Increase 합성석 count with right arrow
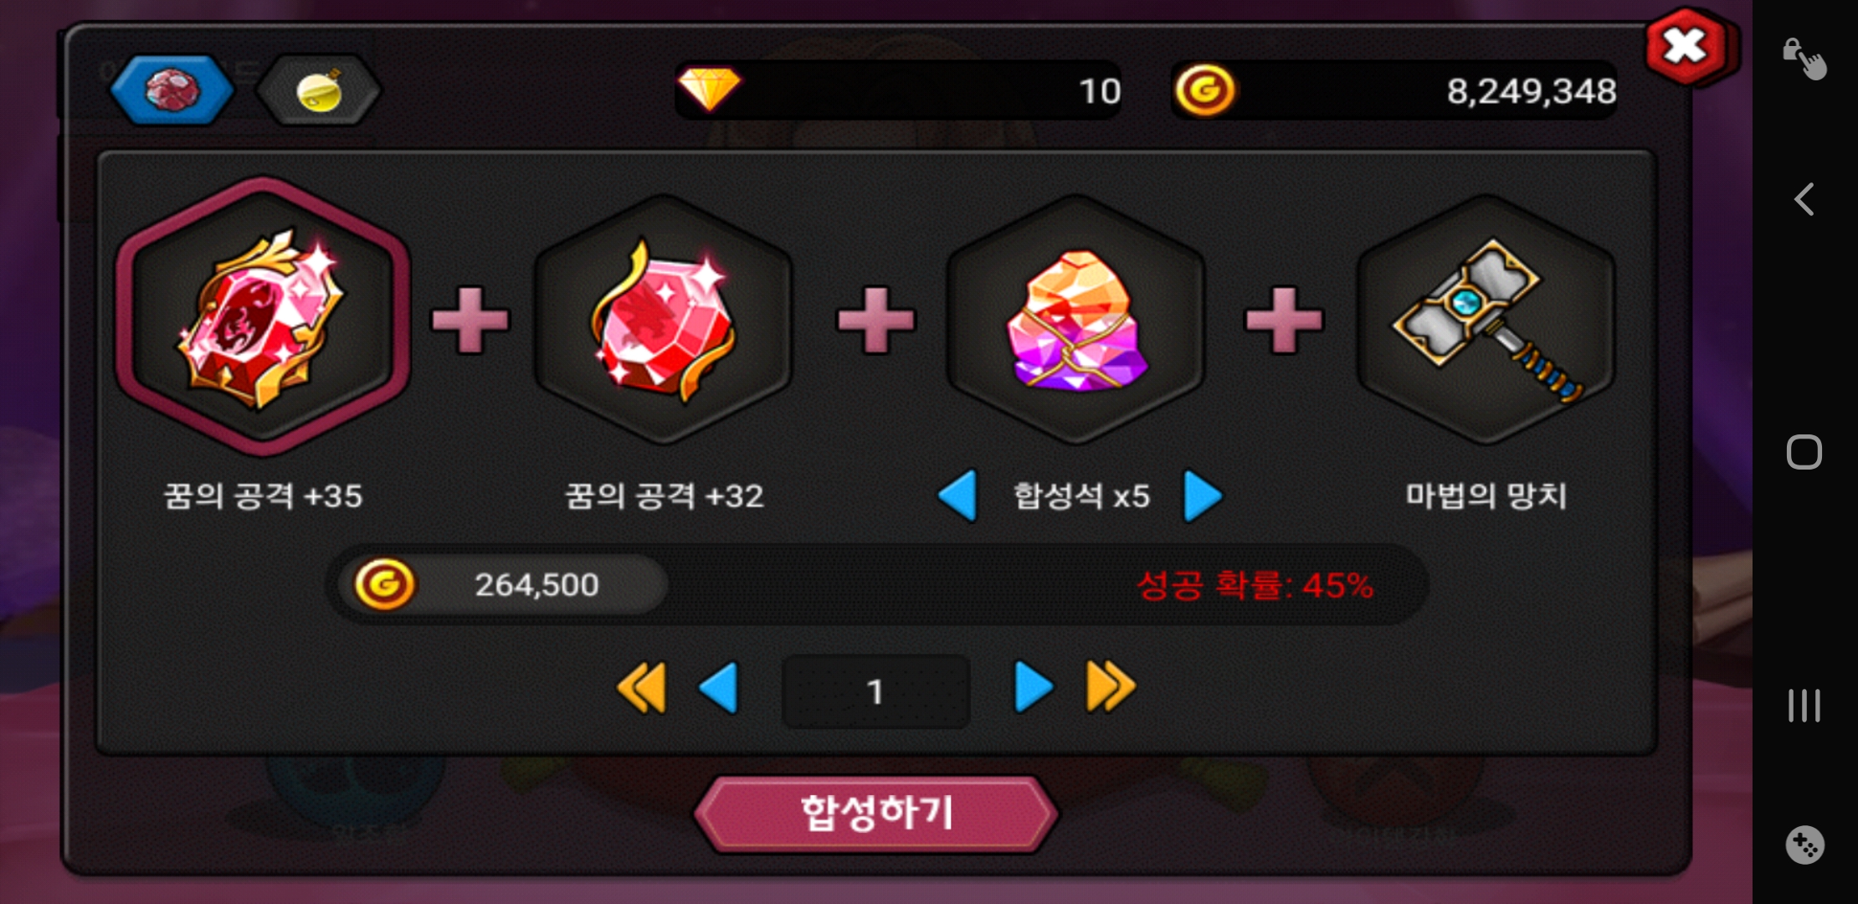Viewport: 1858px width, 904px height. point(1203,496)
